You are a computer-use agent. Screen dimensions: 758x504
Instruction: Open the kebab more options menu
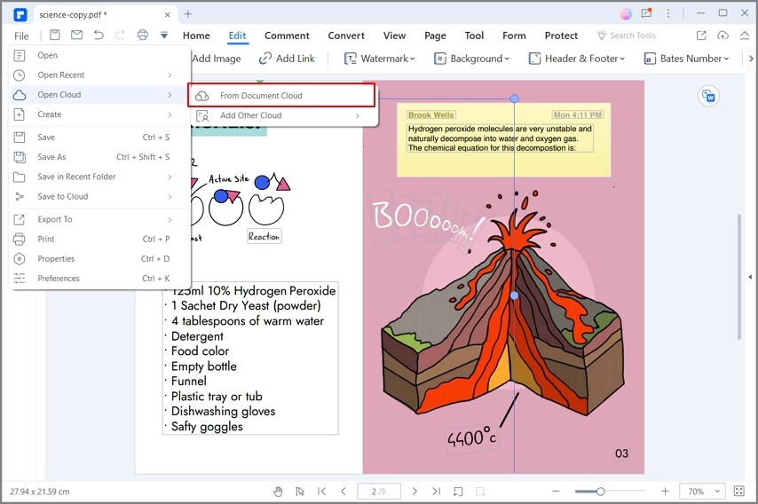pos(668,13)
